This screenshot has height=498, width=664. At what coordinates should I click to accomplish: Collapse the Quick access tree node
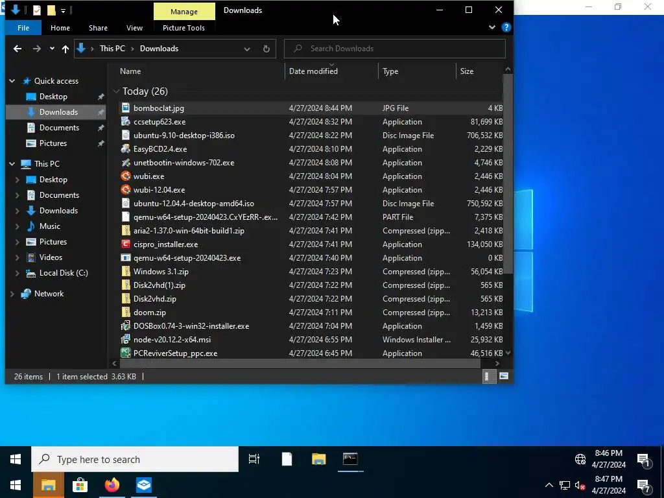coord(12,81)
